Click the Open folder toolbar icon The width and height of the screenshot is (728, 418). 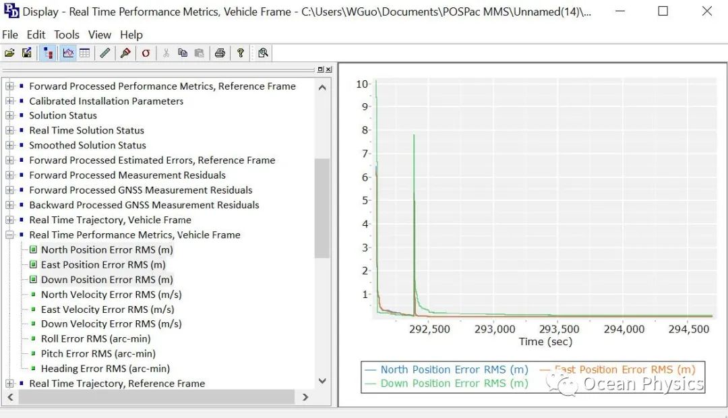(x=9, y=53)
